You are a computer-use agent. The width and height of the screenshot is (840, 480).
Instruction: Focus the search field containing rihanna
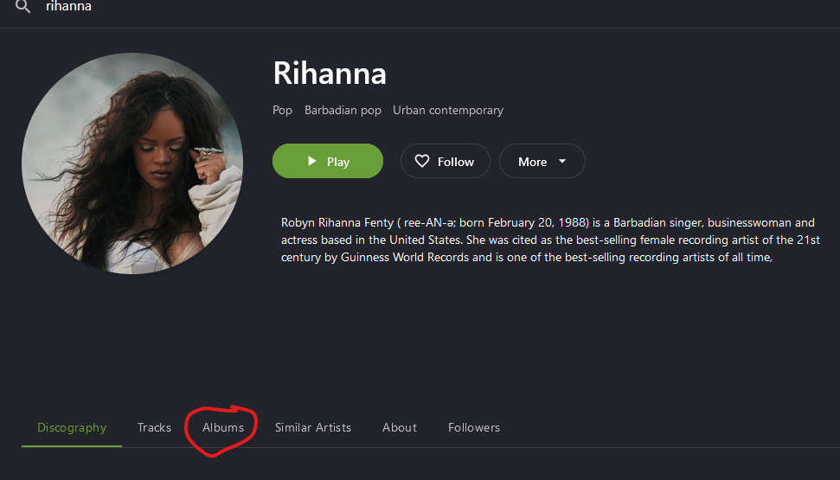tap(68, 6)
